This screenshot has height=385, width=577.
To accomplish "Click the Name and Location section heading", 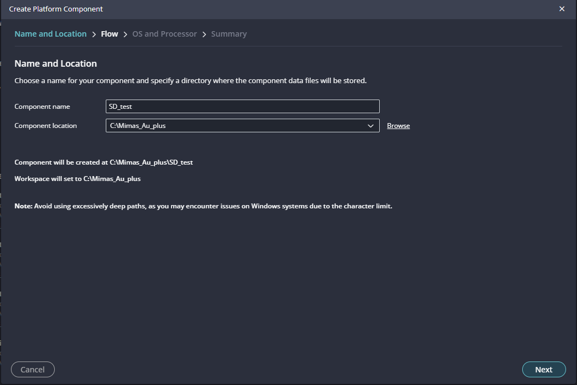I will point(55,63).
